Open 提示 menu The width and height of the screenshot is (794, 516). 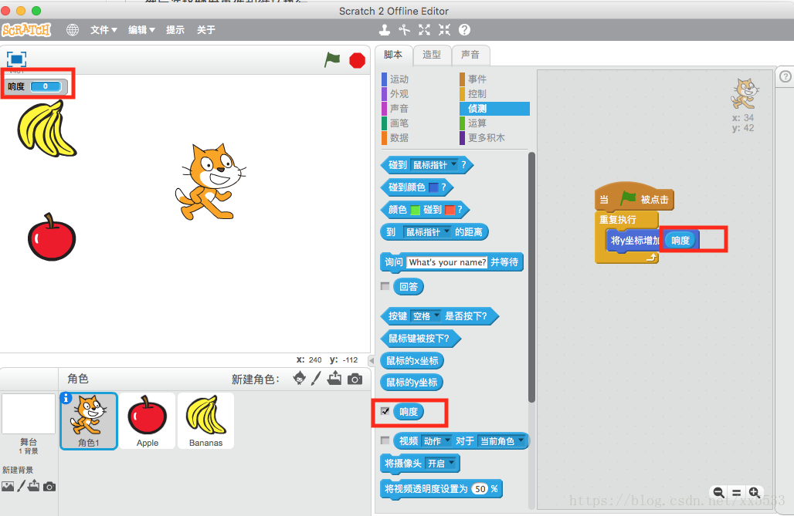pos(175,30)
